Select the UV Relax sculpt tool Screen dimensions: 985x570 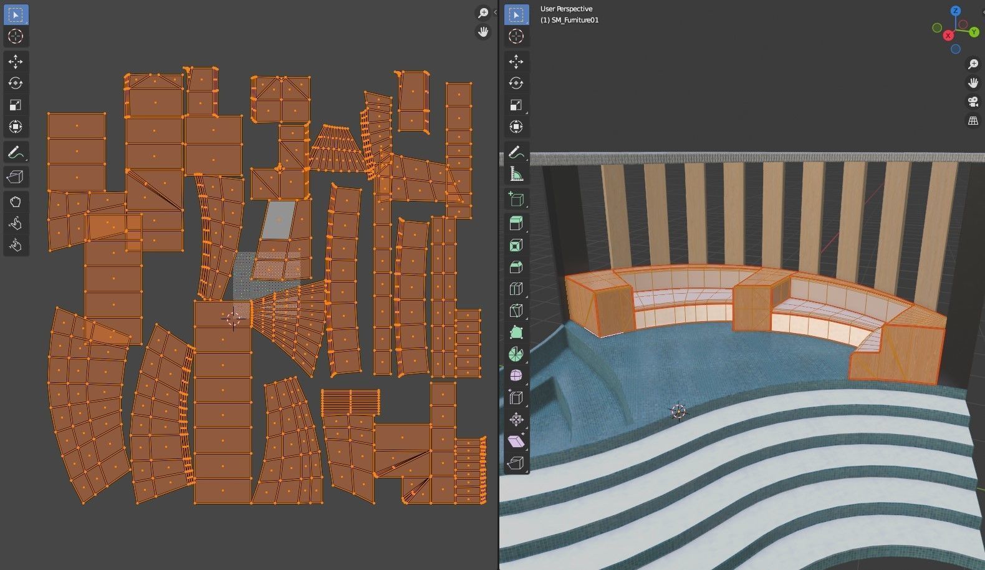[16, 223]
